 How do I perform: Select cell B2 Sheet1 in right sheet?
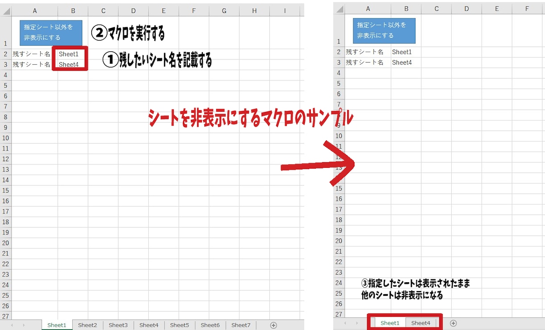[x=406, y=52]
